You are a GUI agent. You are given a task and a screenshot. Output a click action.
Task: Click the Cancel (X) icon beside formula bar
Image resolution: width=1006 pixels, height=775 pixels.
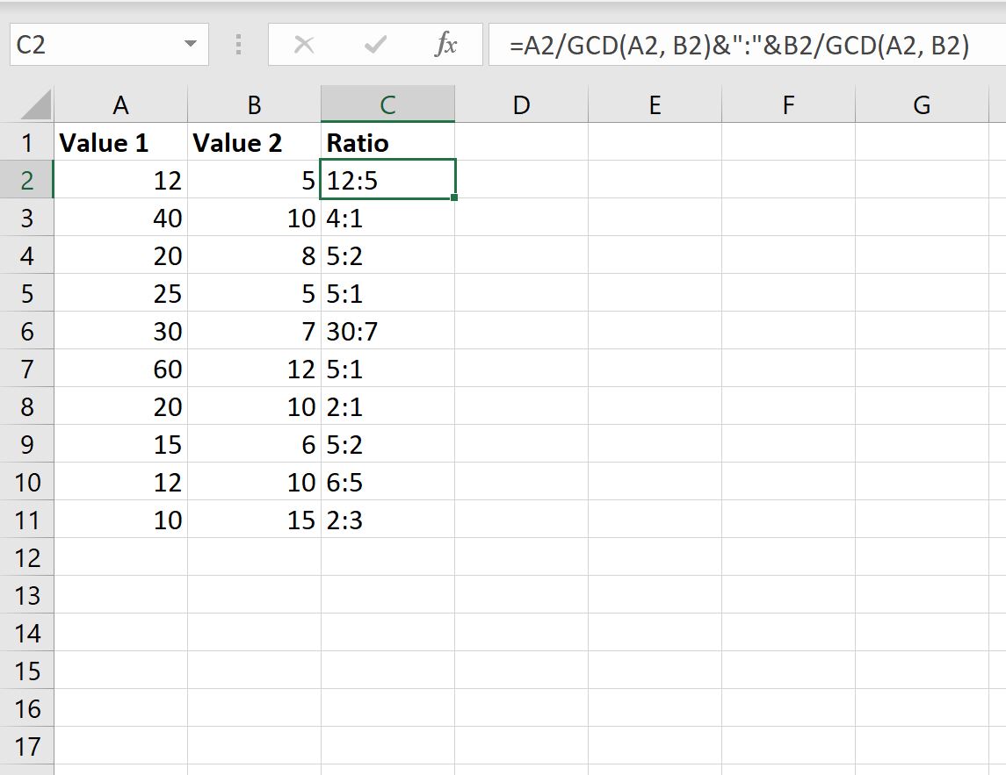(304, 46)
